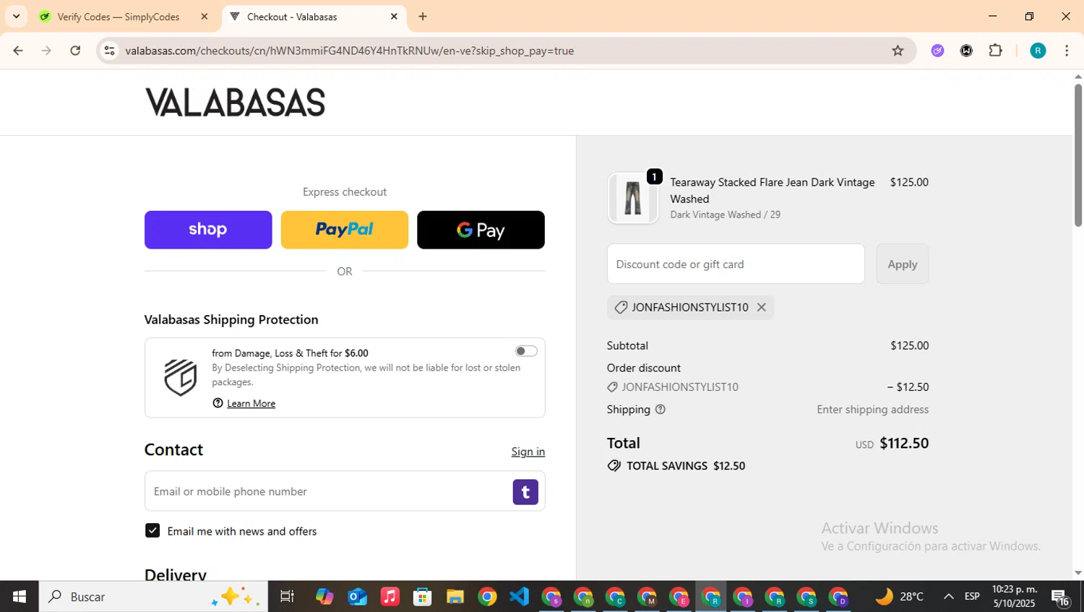This screenshot has height=612, width=1084.
Task: Open the black circular extension icon
Action: (x=966, y=51)
